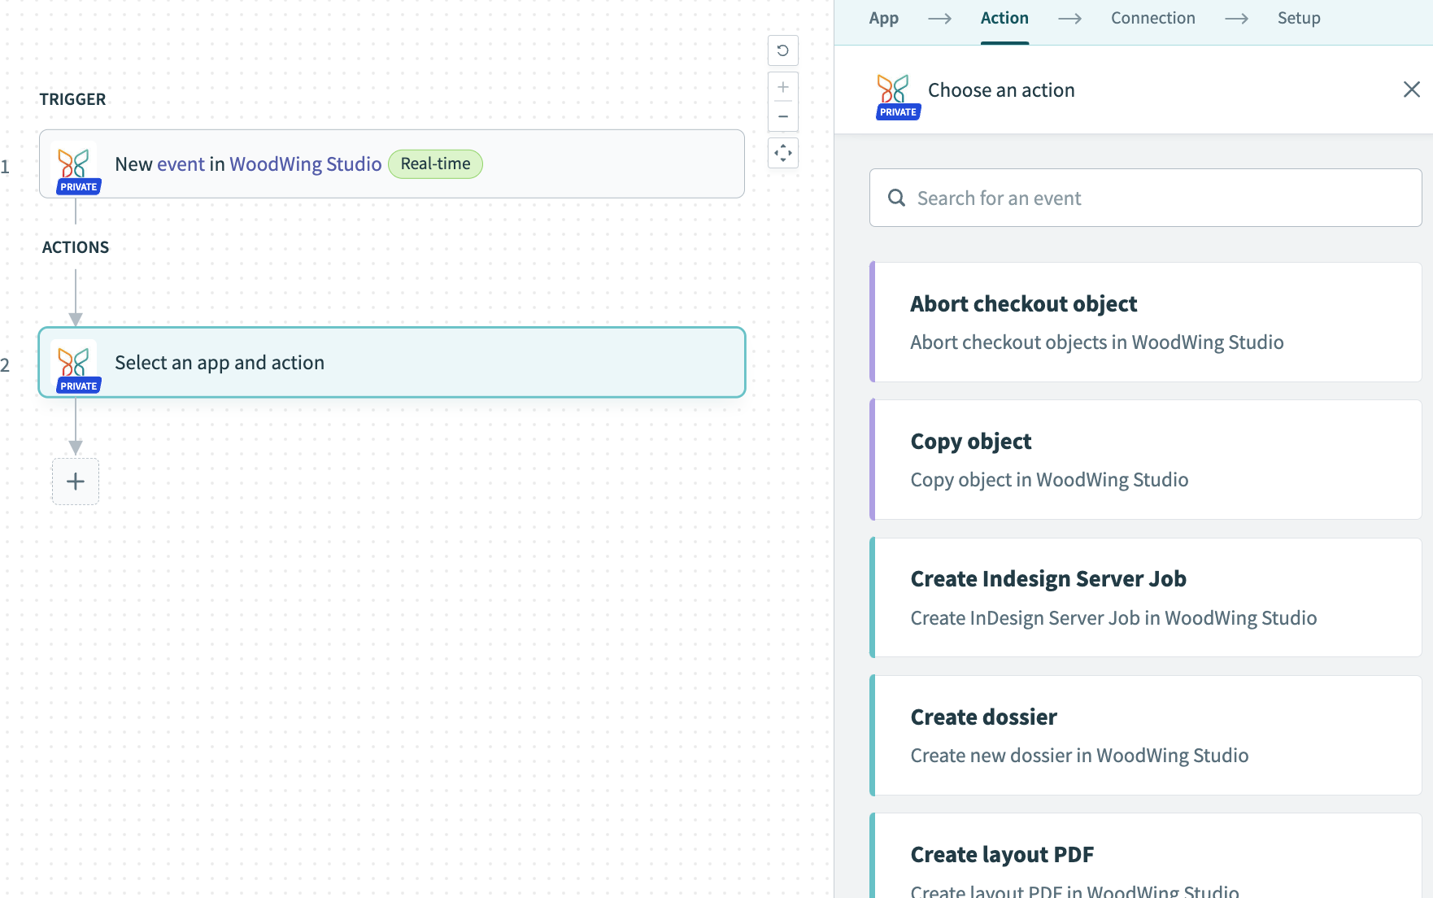Choose the Abort checkout object action
Image resolution: width=1433 pixels, height=898 pixels.
(x=1145, y=322)
